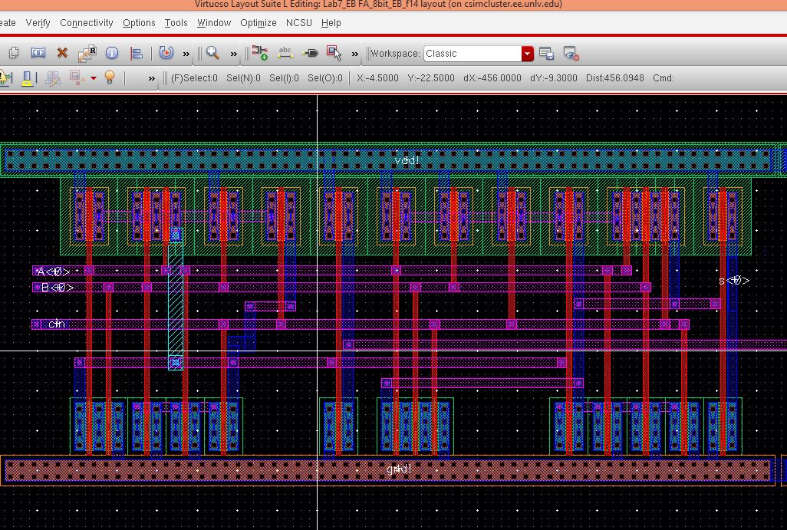
Task: Open the Optimize menu
Action: click(x=258, y=22)
